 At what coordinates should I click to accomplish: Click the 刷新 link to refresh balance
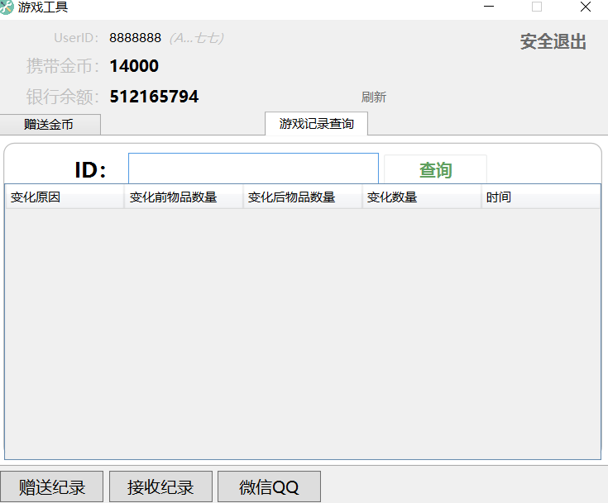click(x=374, y=97)
